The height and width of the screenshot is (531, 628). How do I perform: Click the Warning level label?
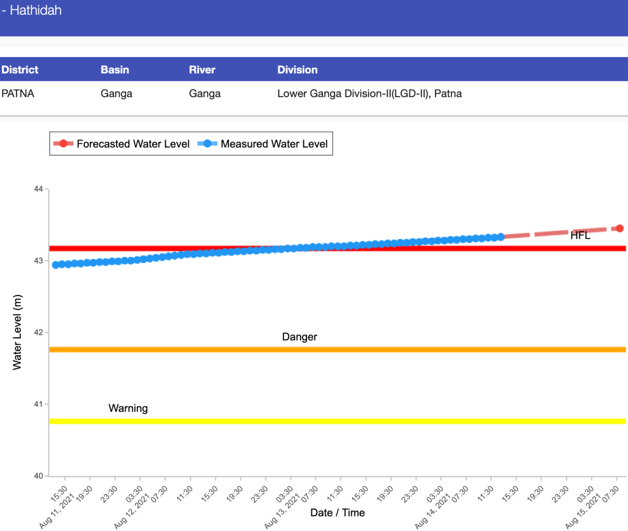point(128,408)
